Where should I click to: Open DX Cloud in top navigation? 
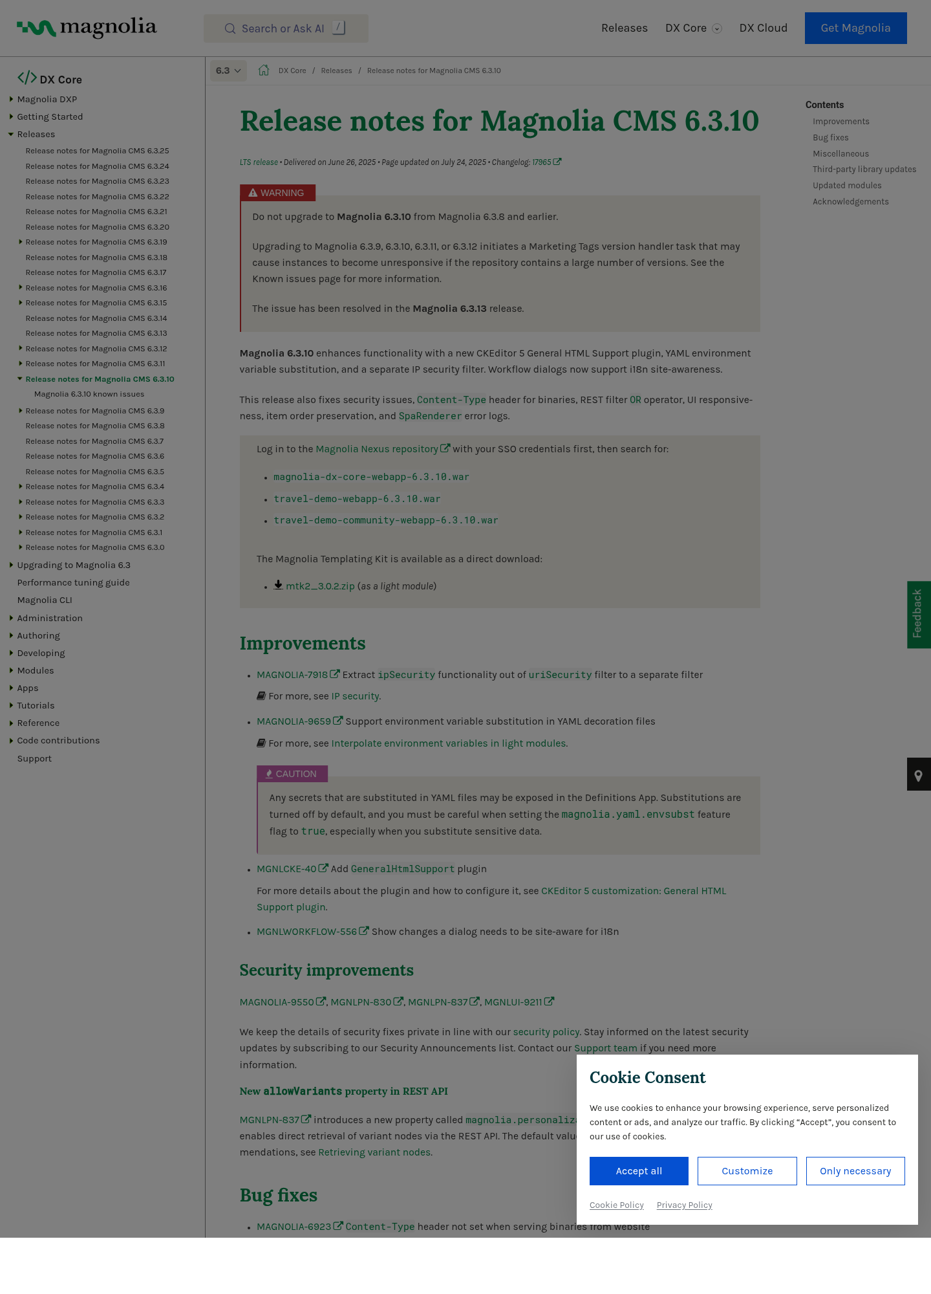pyautogui.click(x=764, y=28)
